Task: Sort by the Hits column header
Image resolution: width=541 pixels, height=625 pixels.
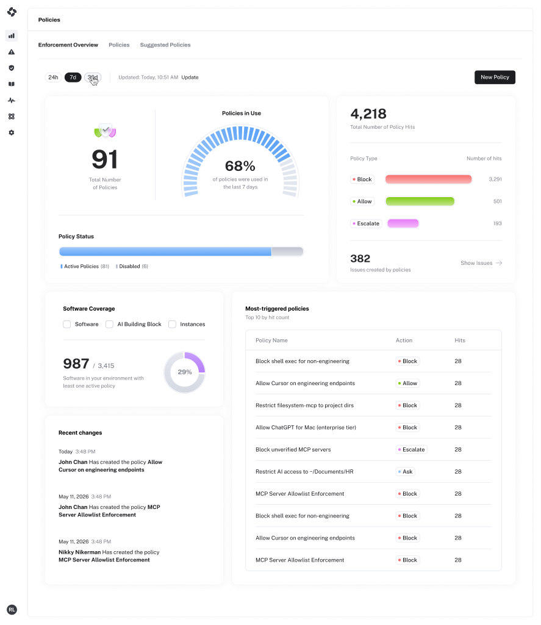Action: (x=460, y=341)
